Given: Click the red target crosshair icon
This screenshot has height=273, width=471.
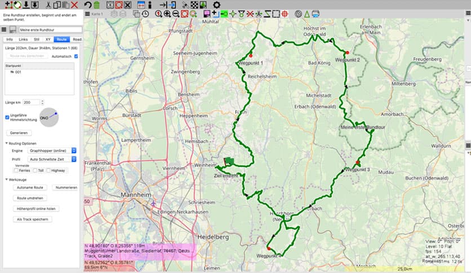Looking at the screenshot, I should click(285, 14).
